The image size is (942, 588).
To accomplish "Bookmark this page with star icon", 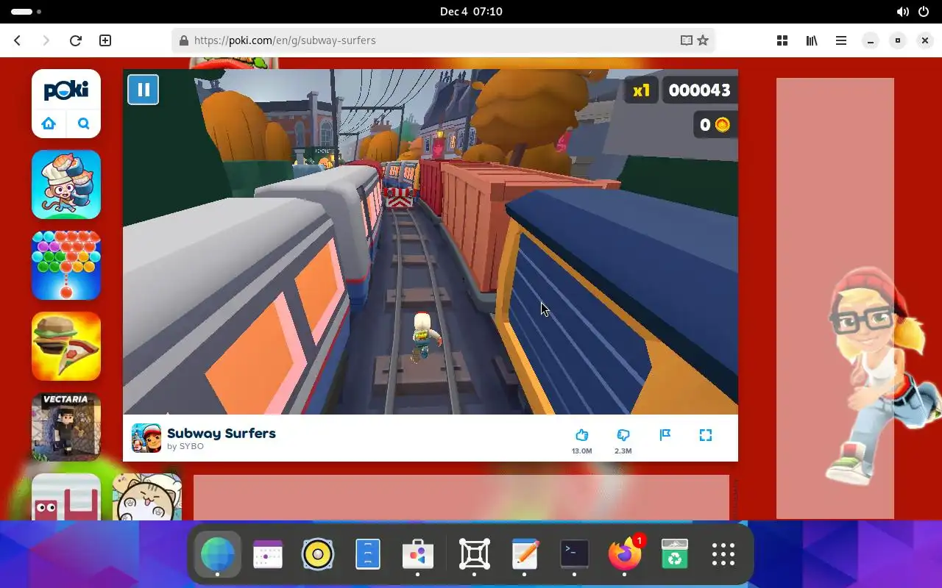I will (x=703, y=40).
